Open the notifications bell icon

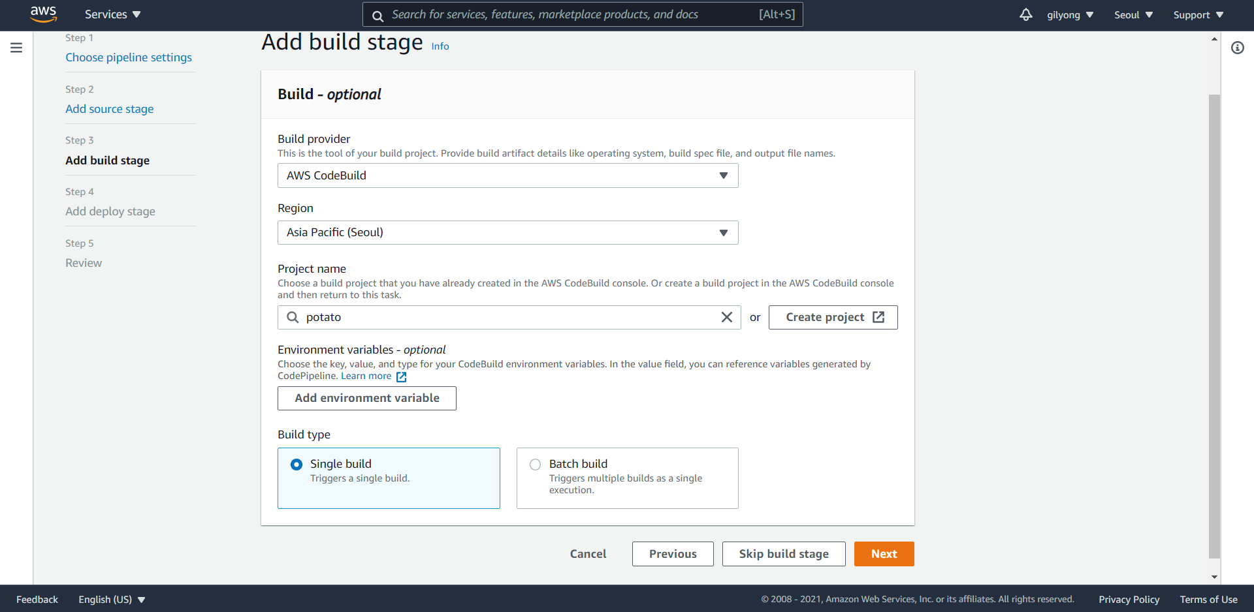[1025, 14]
